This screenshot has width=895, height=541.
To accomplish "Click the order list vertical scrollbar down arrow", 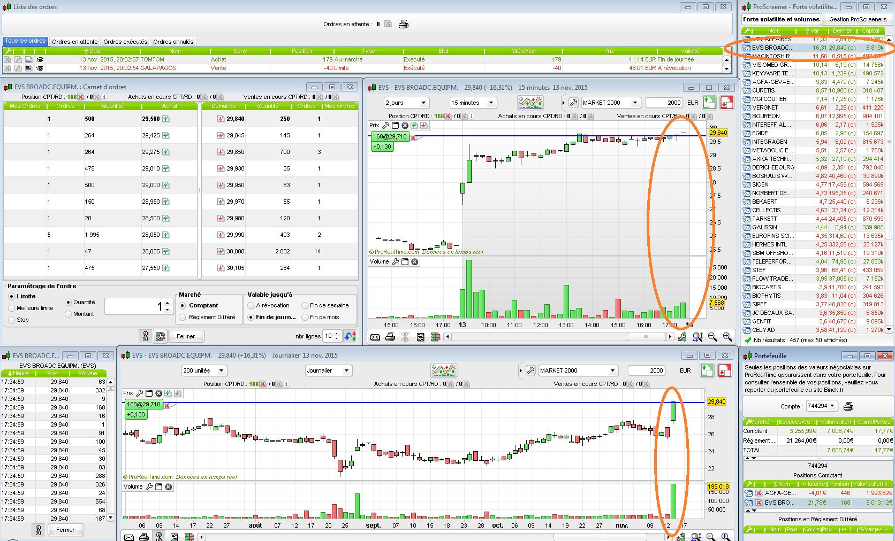I will click(727, 69).
